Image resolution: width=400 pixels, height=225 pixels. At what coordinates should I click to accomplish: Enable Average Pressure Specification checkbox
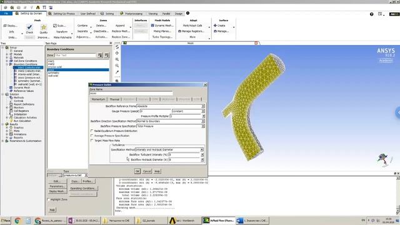[92, 136]
